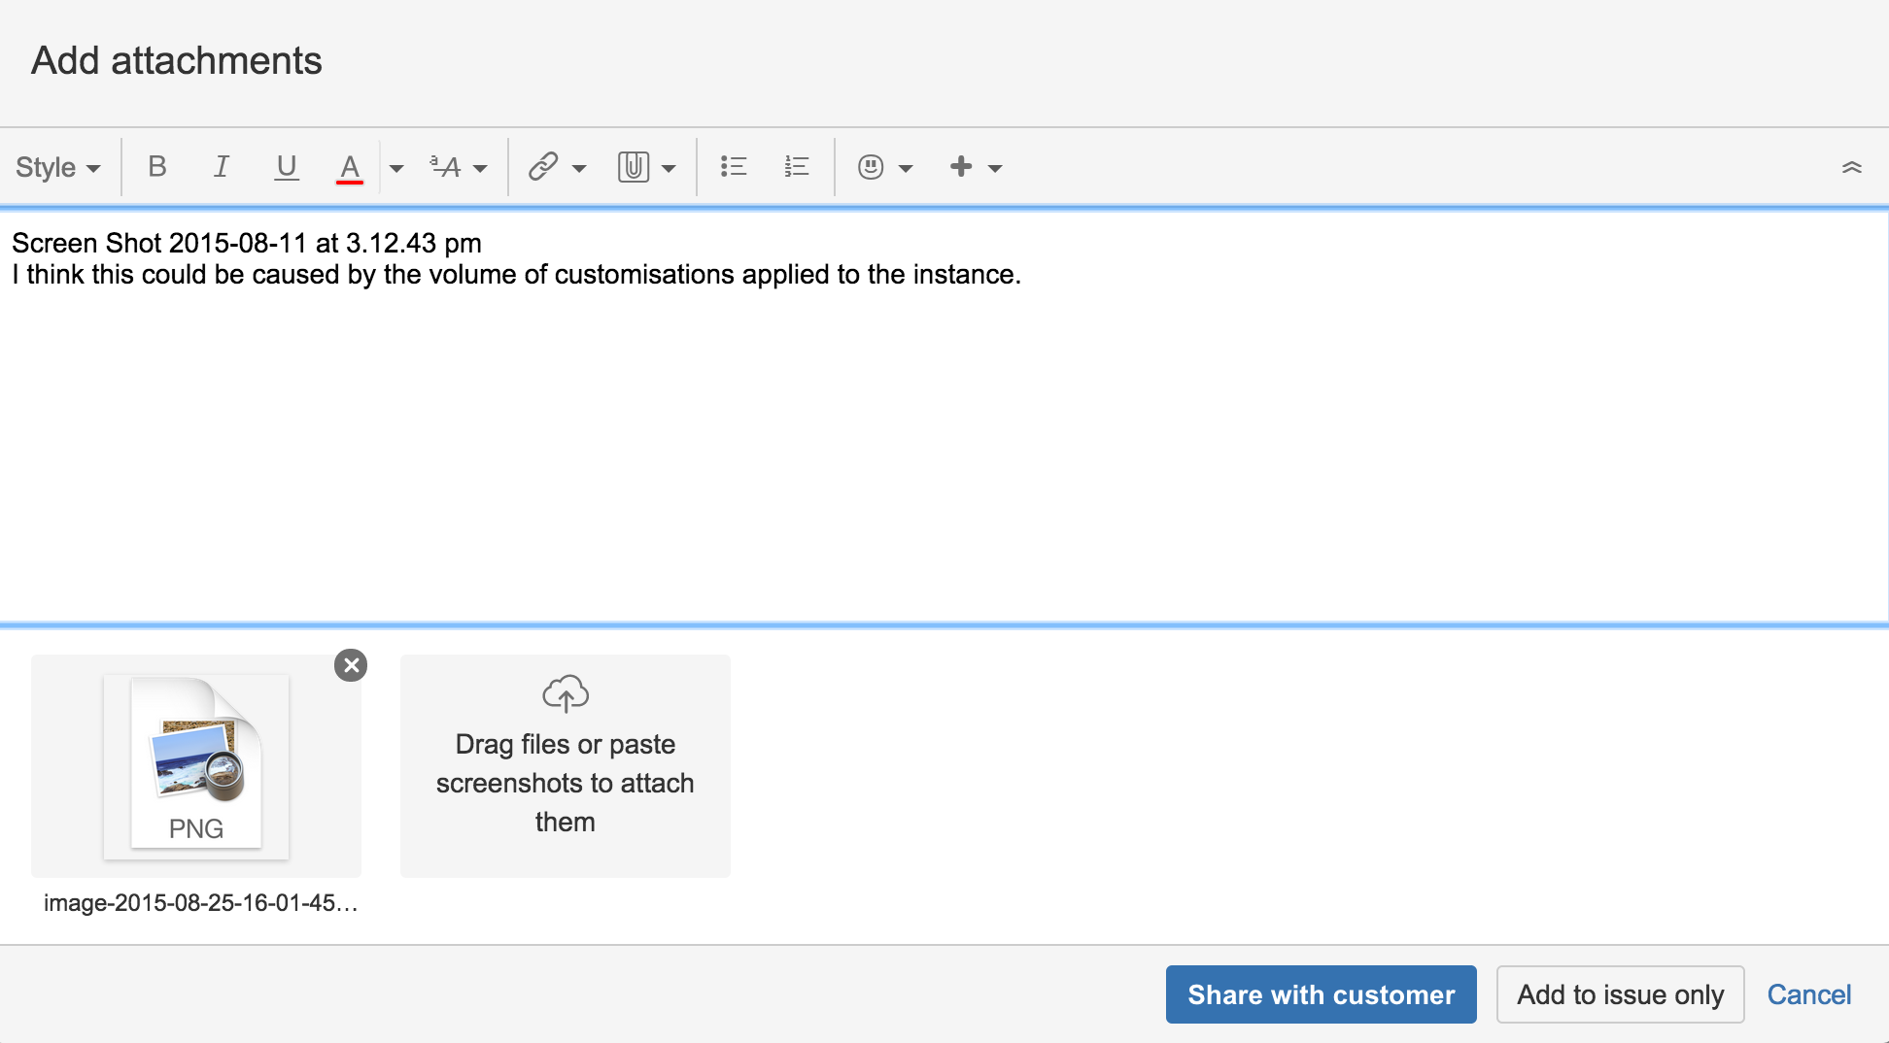Collapse the editor toolbar
Image resolution: width=1889 pixels, height=1043 pixels.
[1852, 167]
